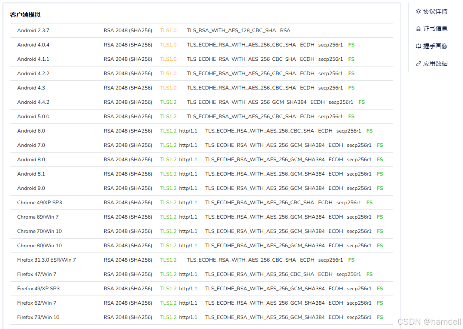Select the Android 2.3.7 row name
This screenshot has height=329, width=463.
pos(33,30)
